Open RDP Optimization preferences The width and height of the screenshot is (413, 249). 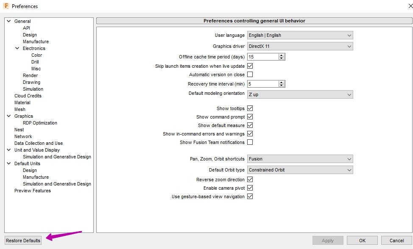click(x=40, y=123)
